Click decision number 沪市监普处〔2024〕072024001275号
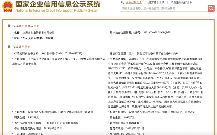Image resolution: width=217 pixels, height=135 pixels. (62, 53)
